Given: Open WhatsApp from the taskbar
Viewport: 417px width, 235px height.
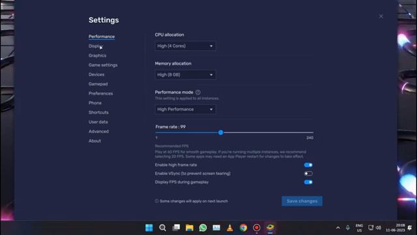Looking at the screenshot, I should tap(203, 228).
